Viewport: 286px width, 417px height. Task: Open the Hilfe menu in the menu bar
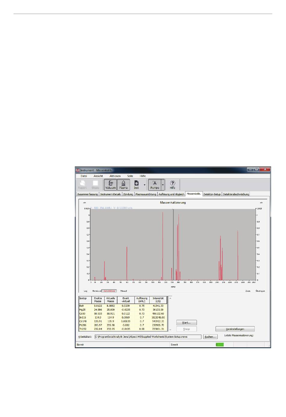(143, 176)
